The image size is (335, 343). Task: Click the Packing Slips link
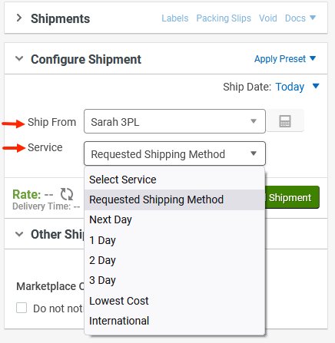(x=224, y=18)
